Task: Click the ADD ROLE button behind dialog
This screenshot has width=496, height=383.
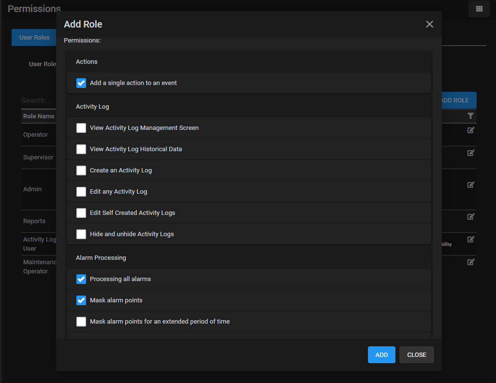Action: coord(459,100)
